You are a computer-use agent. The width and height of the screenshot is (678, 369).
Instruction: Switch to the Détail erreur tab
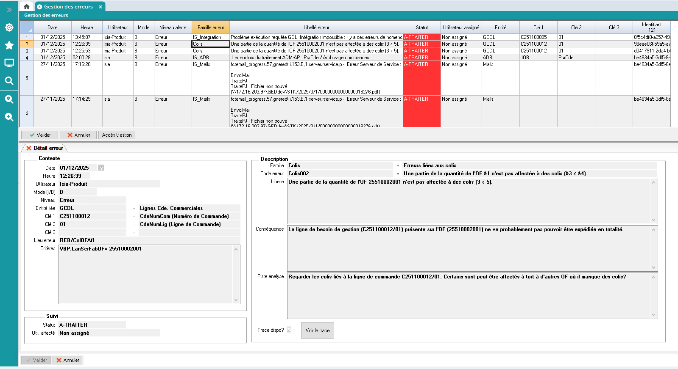(45, 148)
